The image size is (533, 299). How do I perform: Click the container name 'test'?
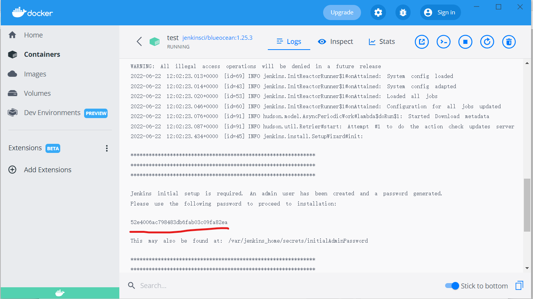point(173,38)
